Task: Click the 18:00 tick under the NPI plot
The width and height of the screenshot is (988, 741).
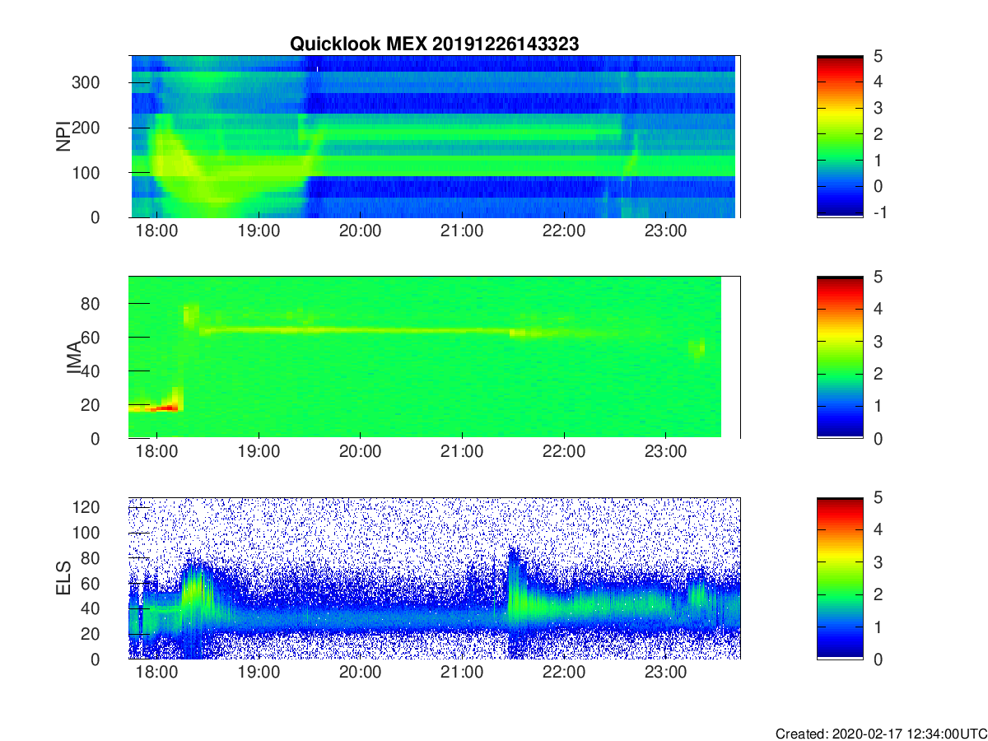Action: [x=156, y=231]
